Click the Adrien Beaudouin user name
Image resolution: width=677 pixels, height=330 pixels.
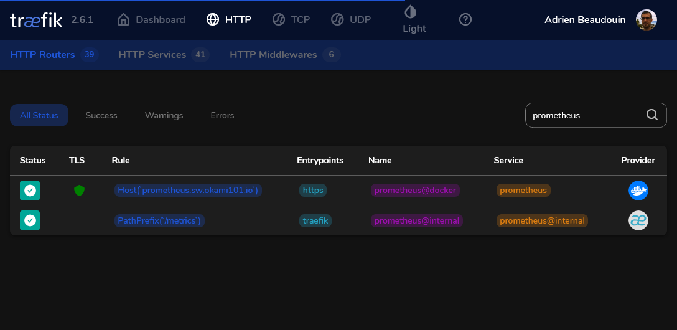585,20
